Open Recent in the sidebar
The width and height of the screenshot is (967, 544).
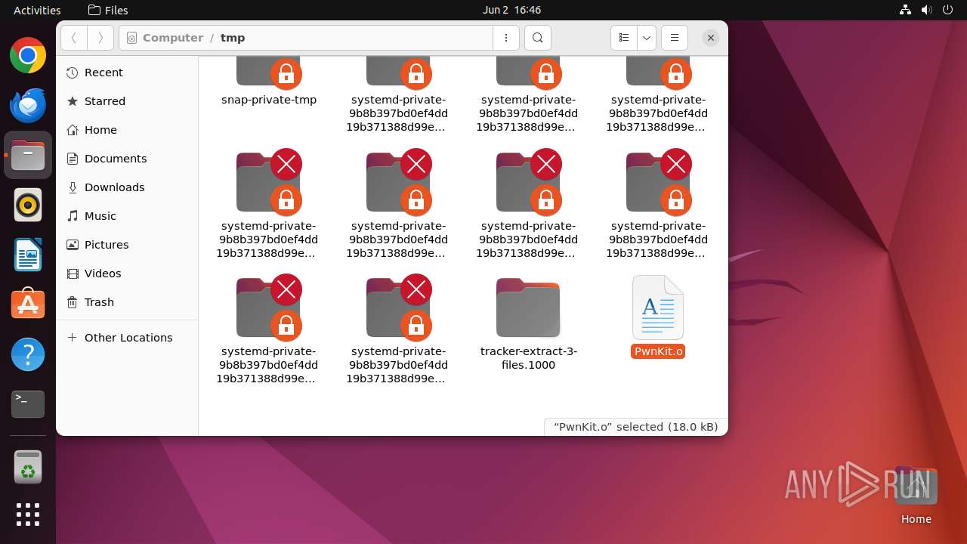(127, 73)
